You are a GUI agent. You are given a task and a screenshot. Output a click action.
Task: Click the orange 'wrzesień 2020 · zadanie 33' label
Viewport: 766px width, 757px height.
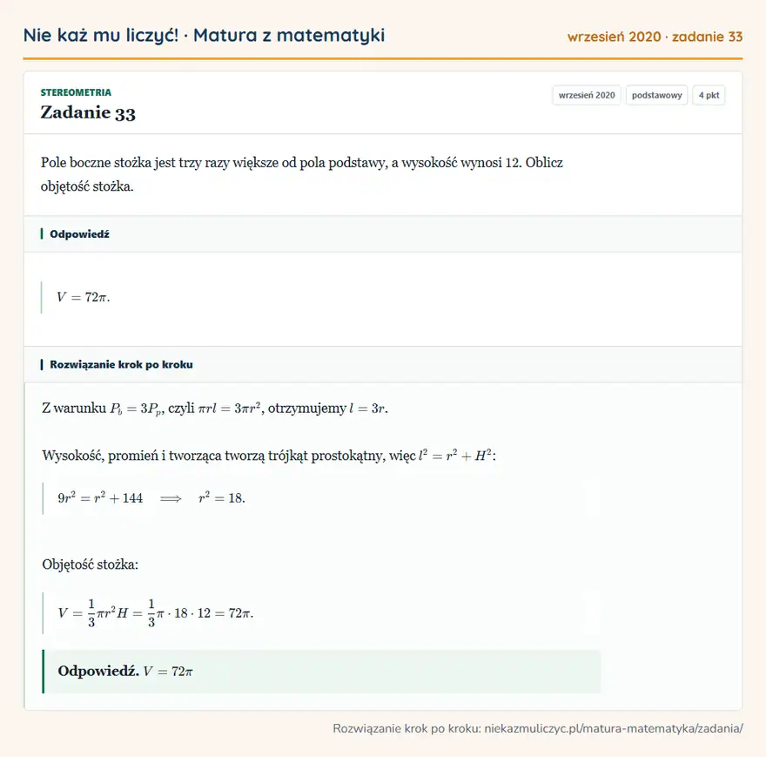(655, 37)
